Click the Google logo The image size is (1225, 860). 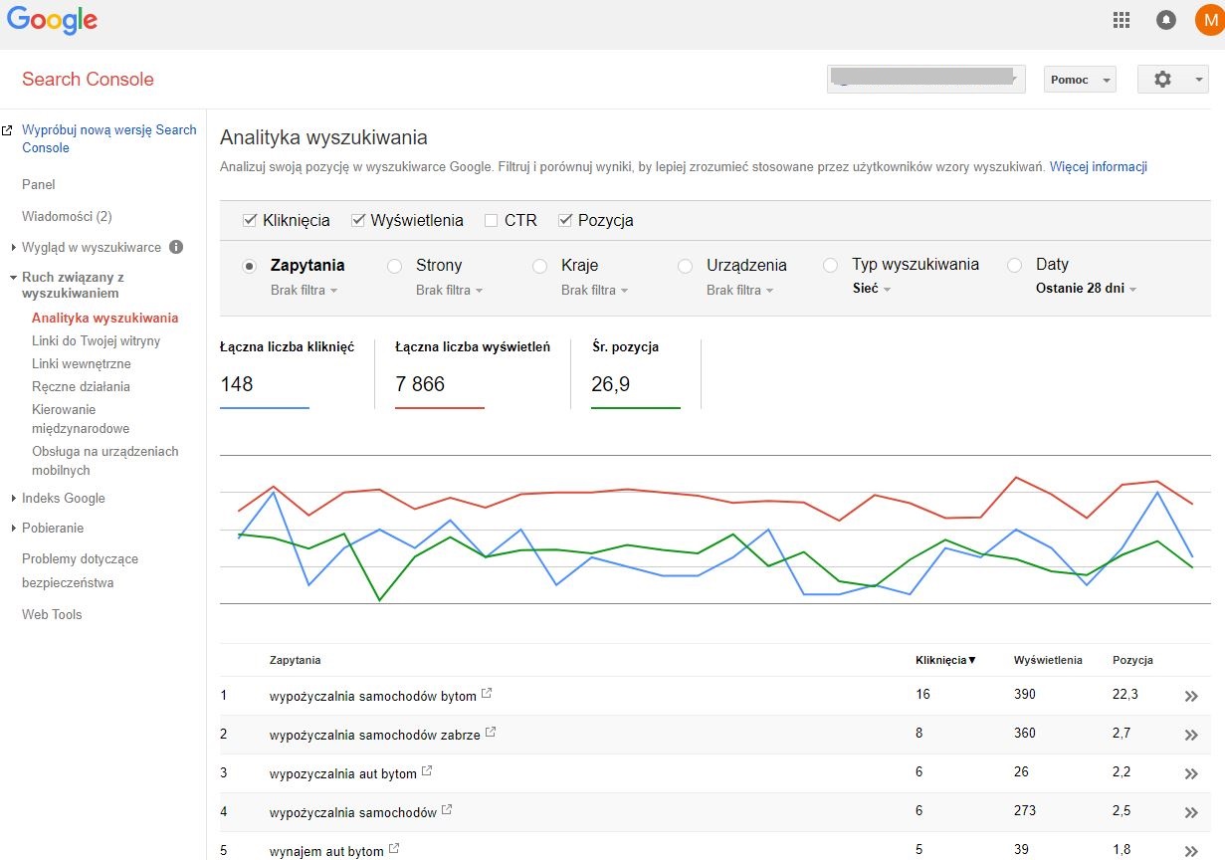tap(52, 20)
